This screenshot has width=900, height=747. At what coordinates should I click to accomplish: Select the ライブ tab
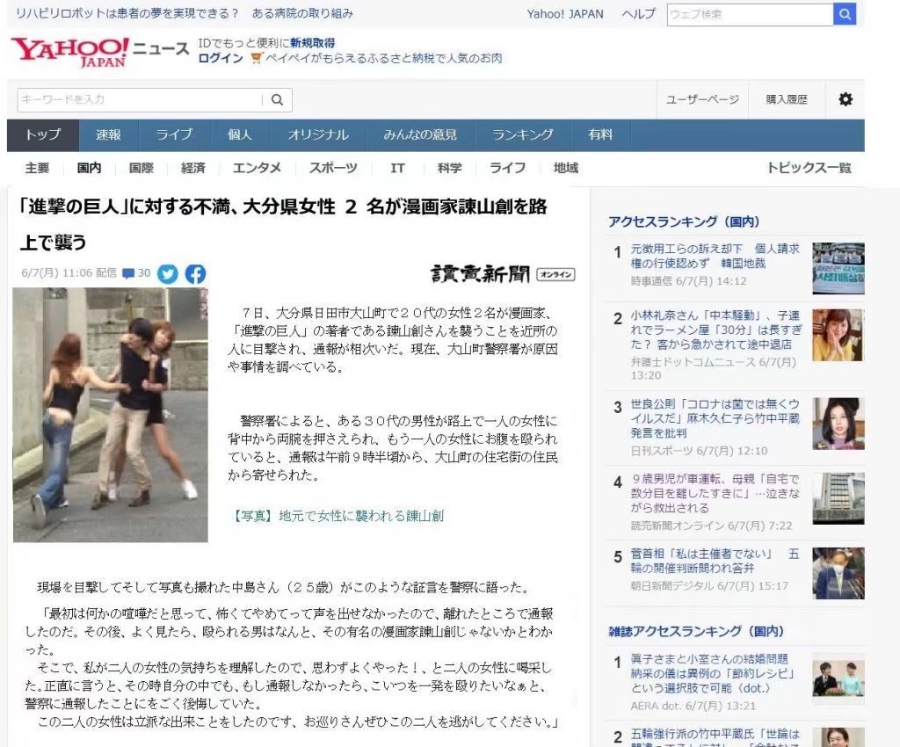(174, 134)
